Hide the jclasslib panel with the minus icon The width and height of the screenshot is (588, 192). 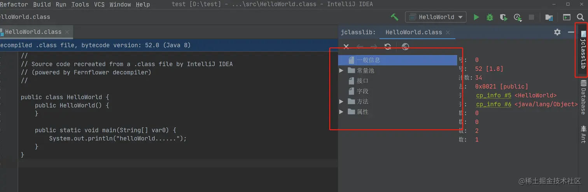pos(571,32)
